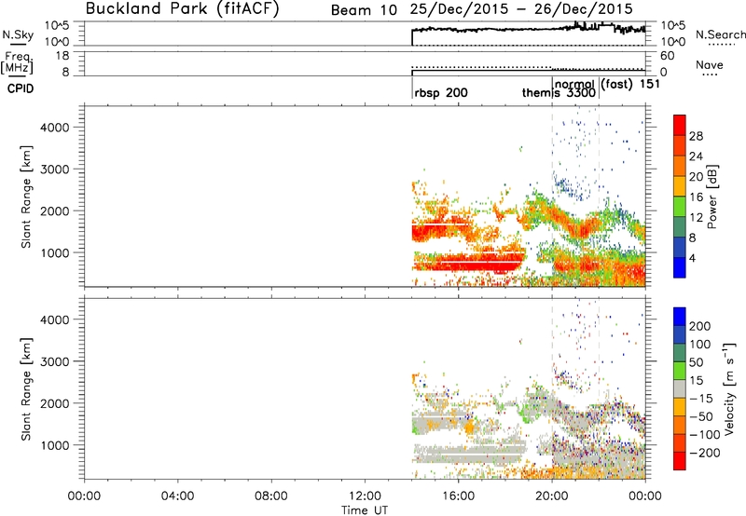Screen dimensions: 746x516
Task: Click the 'N.Search' legend label
Action: pyautogui.click(x=720, y=34)
